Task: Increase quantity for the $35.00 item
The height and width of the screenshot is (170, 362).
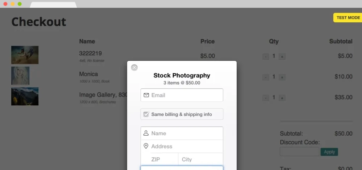Action: click(282, 98)
